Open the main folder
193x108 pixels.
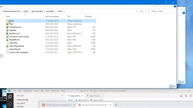point(11,24)
